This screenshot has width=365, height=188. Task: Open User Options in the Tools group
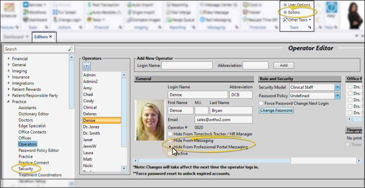click(297, 5)
